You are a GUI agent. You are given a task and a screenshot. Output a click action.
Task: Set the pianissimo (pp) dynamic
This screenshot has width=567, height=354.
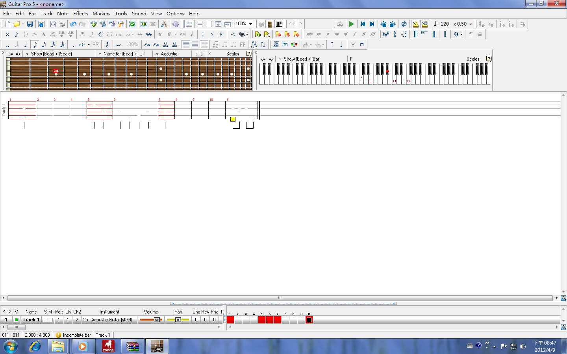pos(319,34)
